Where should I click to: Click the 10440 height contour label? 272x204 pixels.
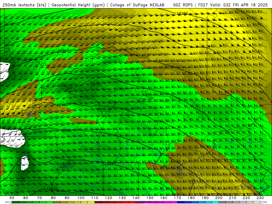coord(63,105)
